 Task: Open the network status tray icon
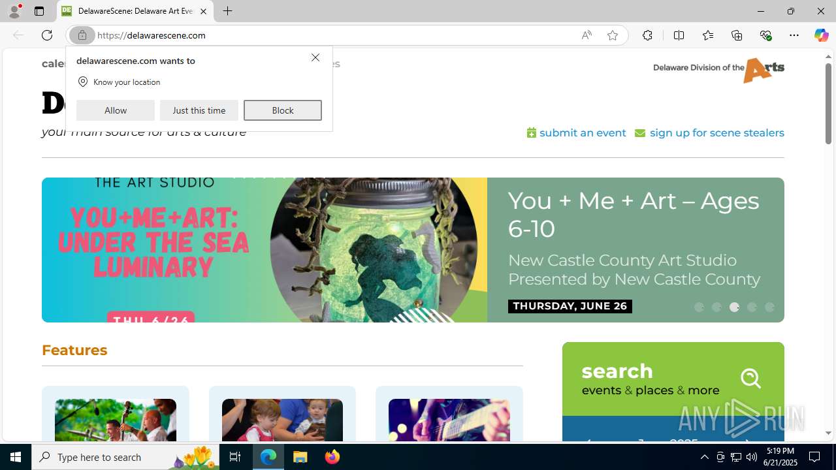click(x=736, y=457)
